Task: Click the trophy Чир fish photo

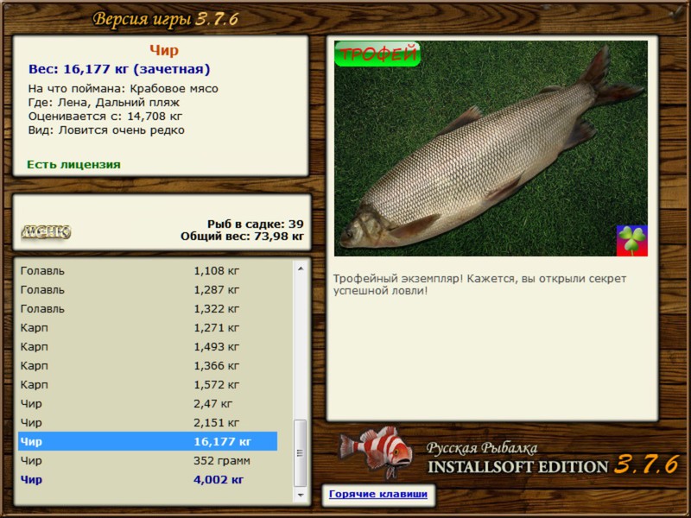Action: pyautogui.click(x=491, y=148)
